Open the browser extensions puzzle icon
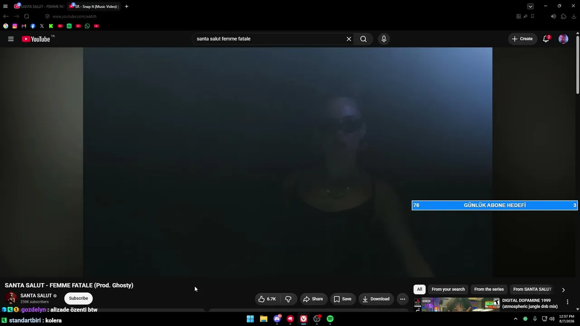The image size is (580, 326). pos(564,16)
